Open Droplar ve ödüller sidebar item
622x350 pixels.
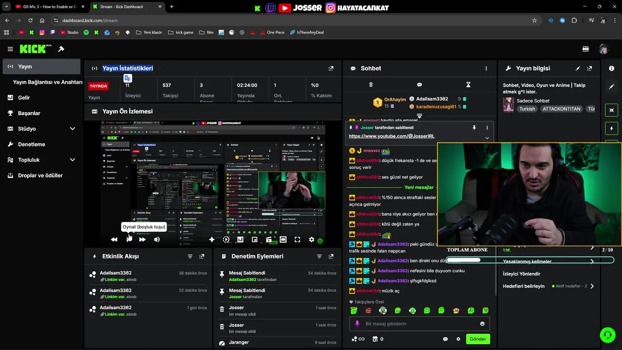click(x=41, y=175)
